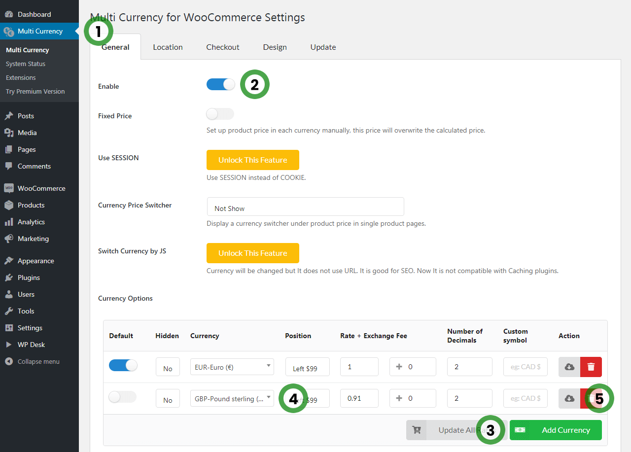
Task: Open the GBP-Pound sterling currency dropdown
Action: click(x=232, y=398)
